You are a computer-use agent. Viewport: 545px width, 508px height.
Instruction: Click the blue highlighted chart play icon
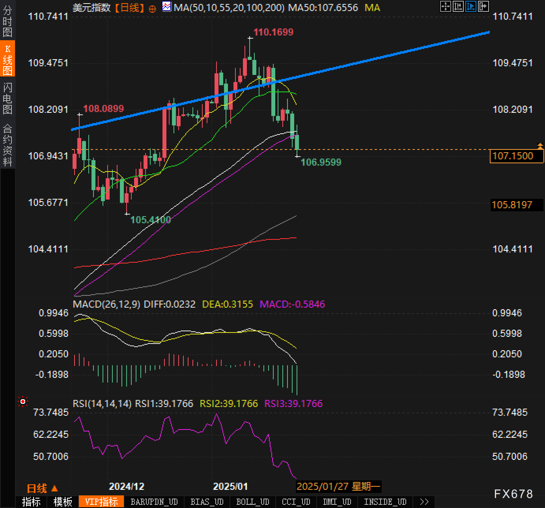(470, 6)
